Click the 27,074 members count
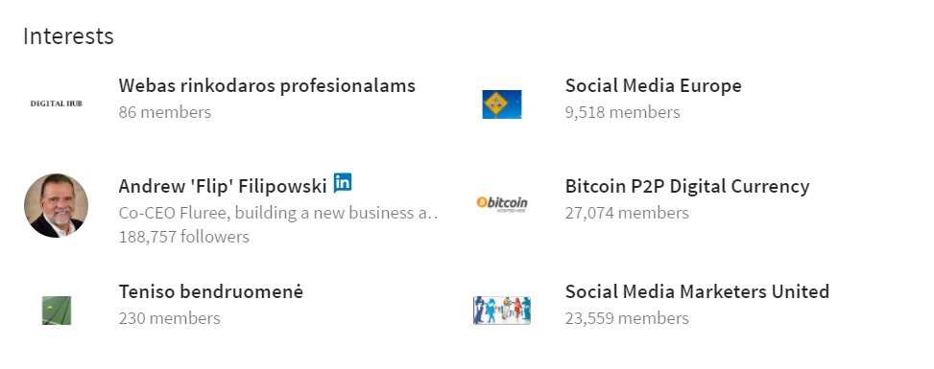This screenshot has height=369, width=934. 627,213
